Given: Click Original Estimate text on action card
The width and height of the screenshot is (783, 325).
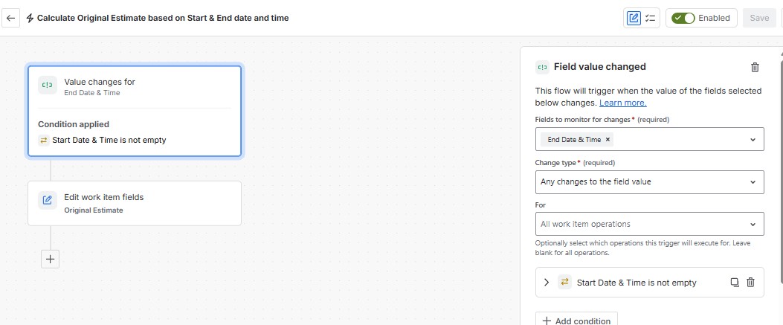Looking at the screenshot, I should 94,210.
